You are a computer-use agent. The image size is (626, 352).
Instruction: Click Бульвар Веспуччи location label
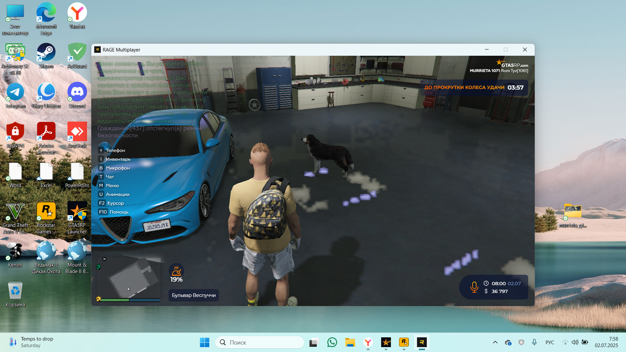(x=194, y=295)
